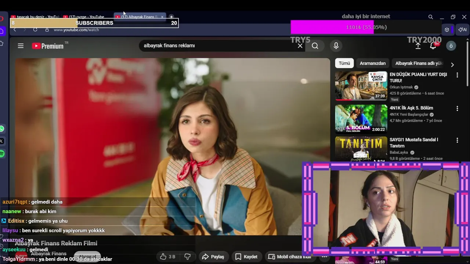The image size is (470, 264).
Task: Open the browser tab search magnifier
Action: pos(430,17)
